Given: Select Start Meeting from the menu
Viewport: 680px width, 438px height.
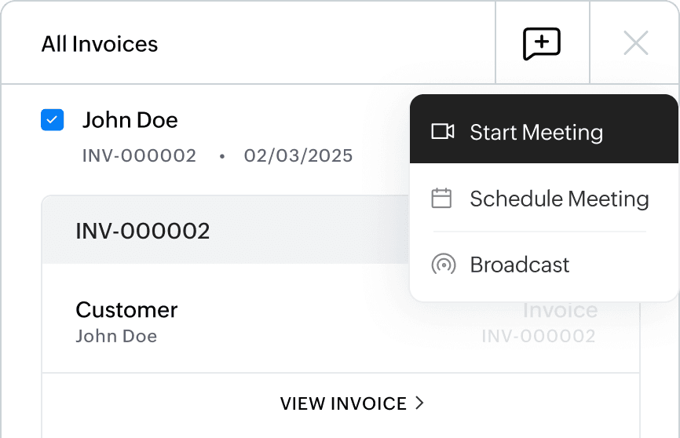Looking at the screenshot, I should click(x=536, y=132).
